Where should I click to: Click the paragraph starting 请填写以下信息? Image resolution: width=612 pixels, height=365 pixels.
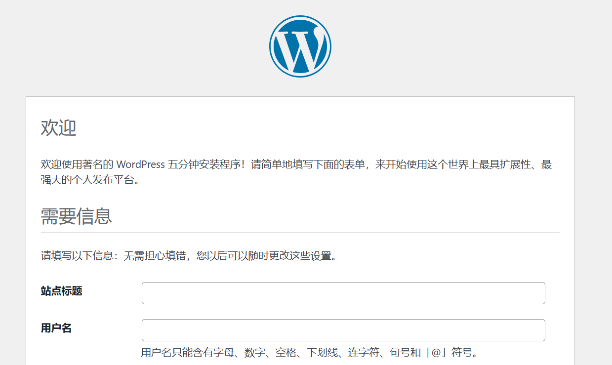191,256
